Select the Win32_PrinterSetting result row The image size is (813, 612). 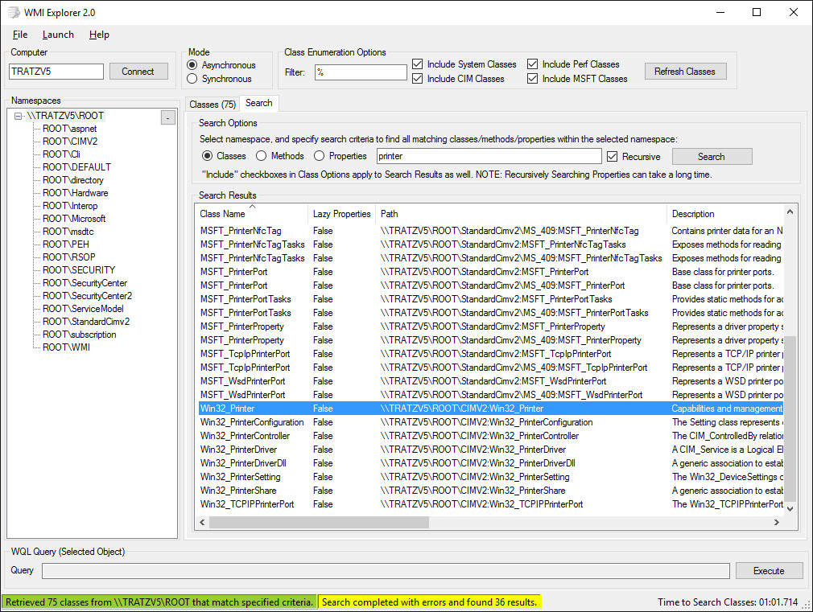coord(490,477)
